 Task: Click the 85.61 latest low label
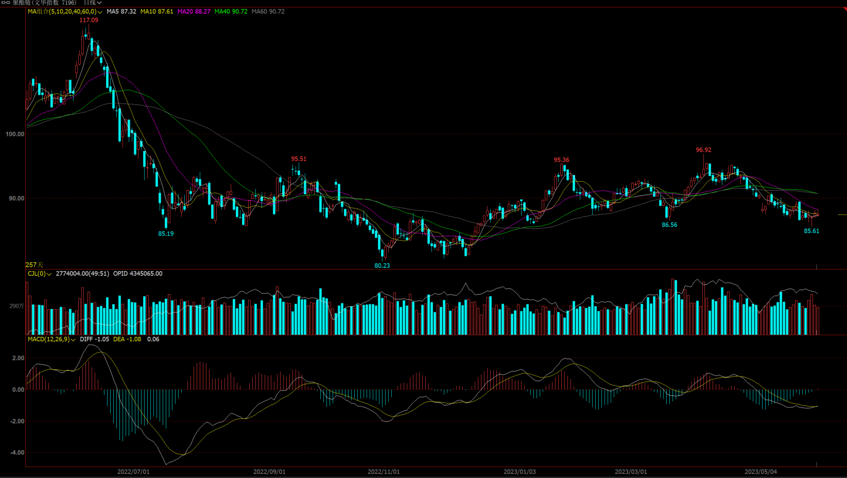(x=811, y=231)
